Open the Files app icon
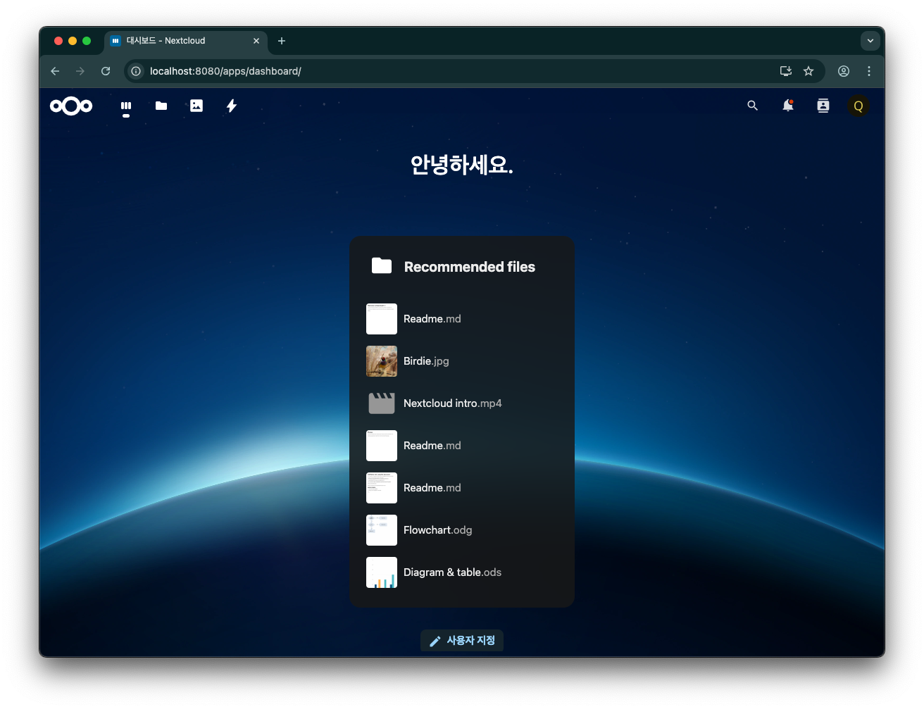 point(161,106)
